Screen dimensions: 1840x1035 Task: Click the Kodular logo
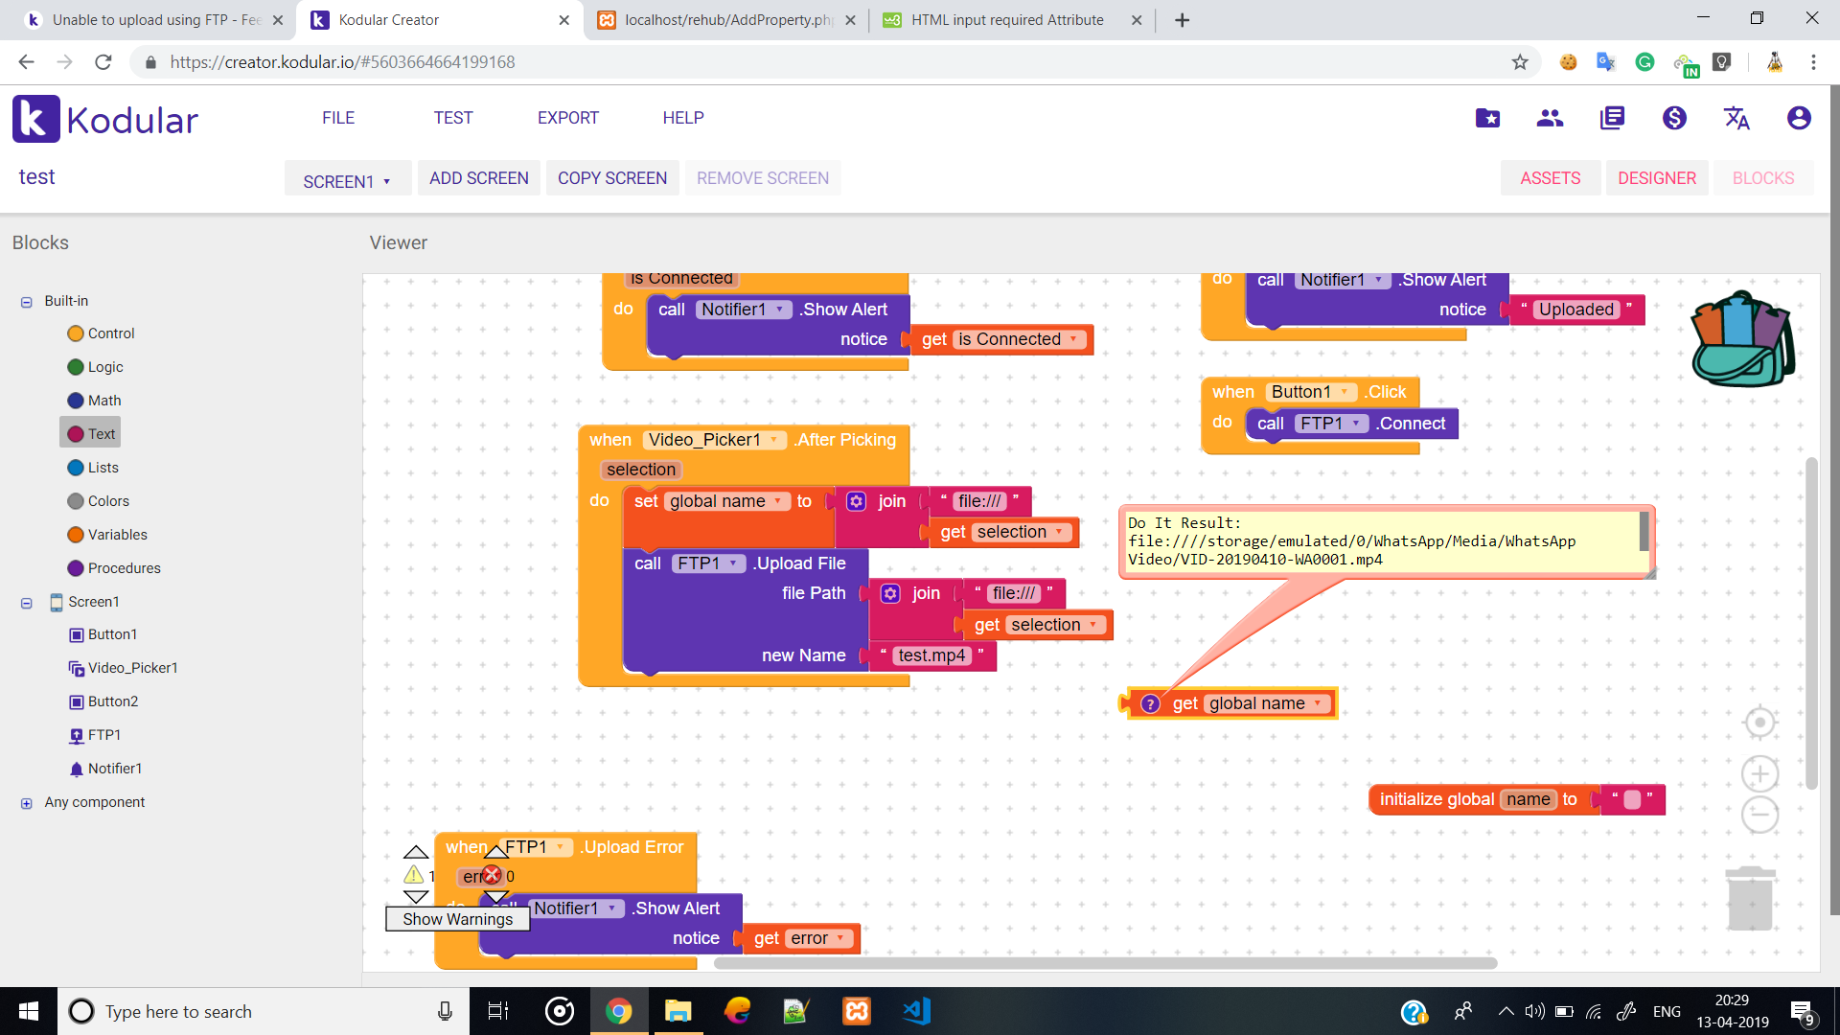click(105, 120)
